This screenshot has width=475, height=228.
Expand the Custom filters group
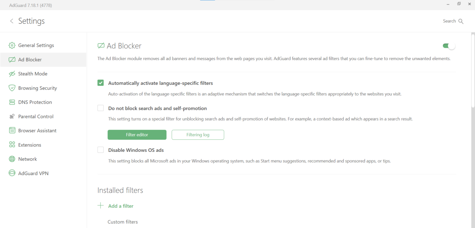[123, 222]
